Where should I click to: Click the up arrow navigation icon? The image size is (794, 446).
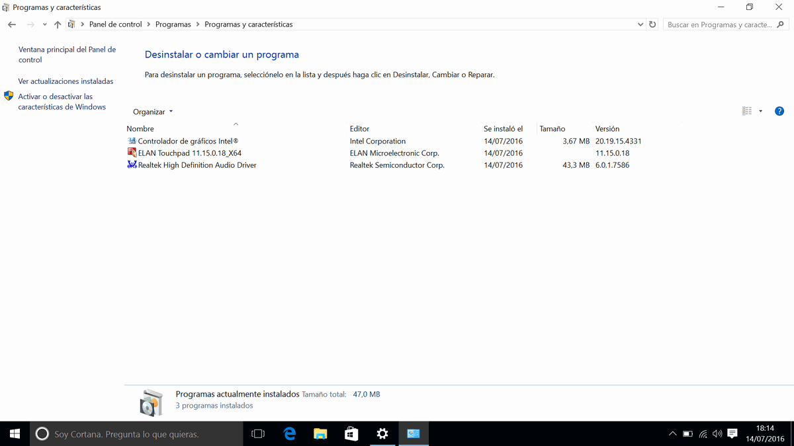coord(58,24)
